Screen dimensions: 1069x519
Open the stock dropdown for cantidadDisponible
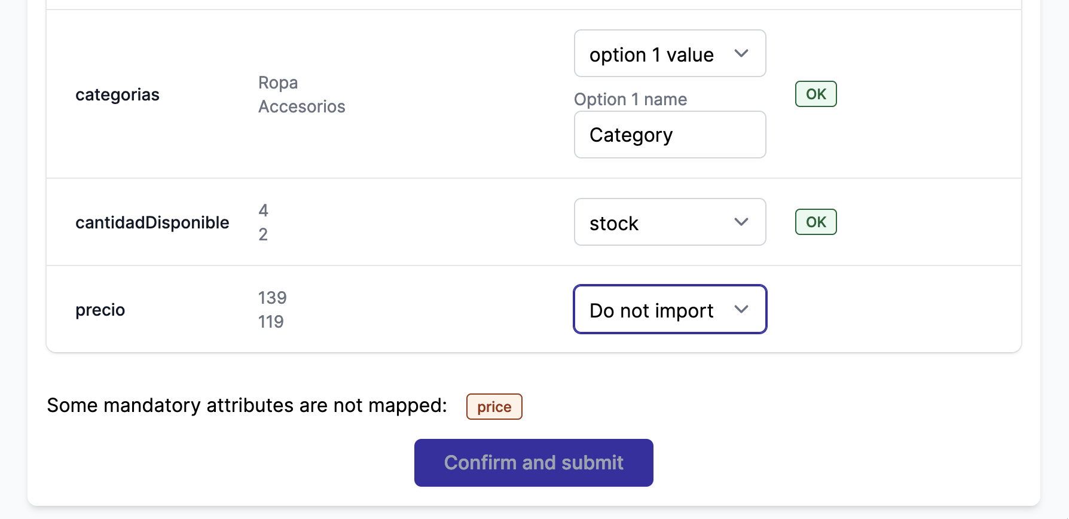(670, 222)
